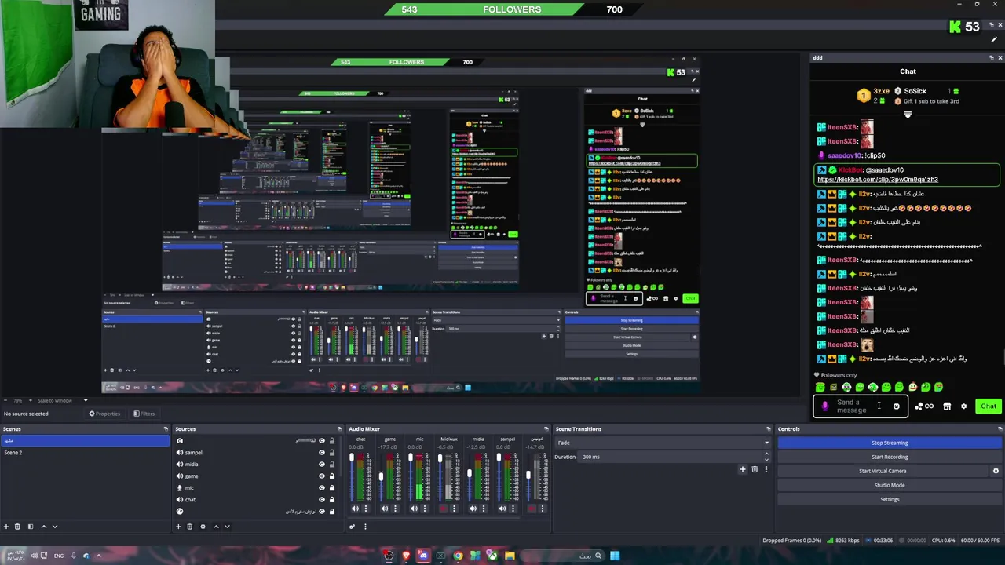Select Scene 2 in Scenes list
Image resolution: width=1005 pixels, height=565 pixels.
(x=85, y=453)
